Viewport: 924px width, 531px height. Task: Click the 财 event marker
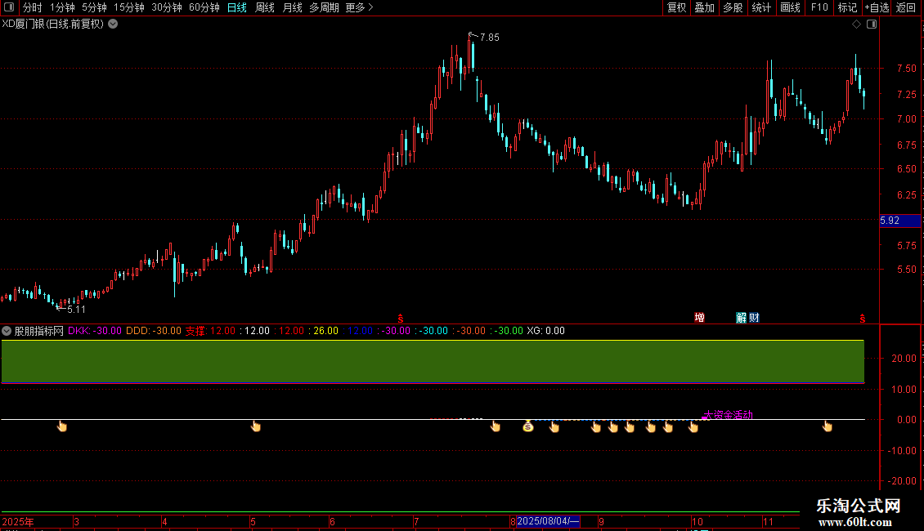(x=753, y=318)
